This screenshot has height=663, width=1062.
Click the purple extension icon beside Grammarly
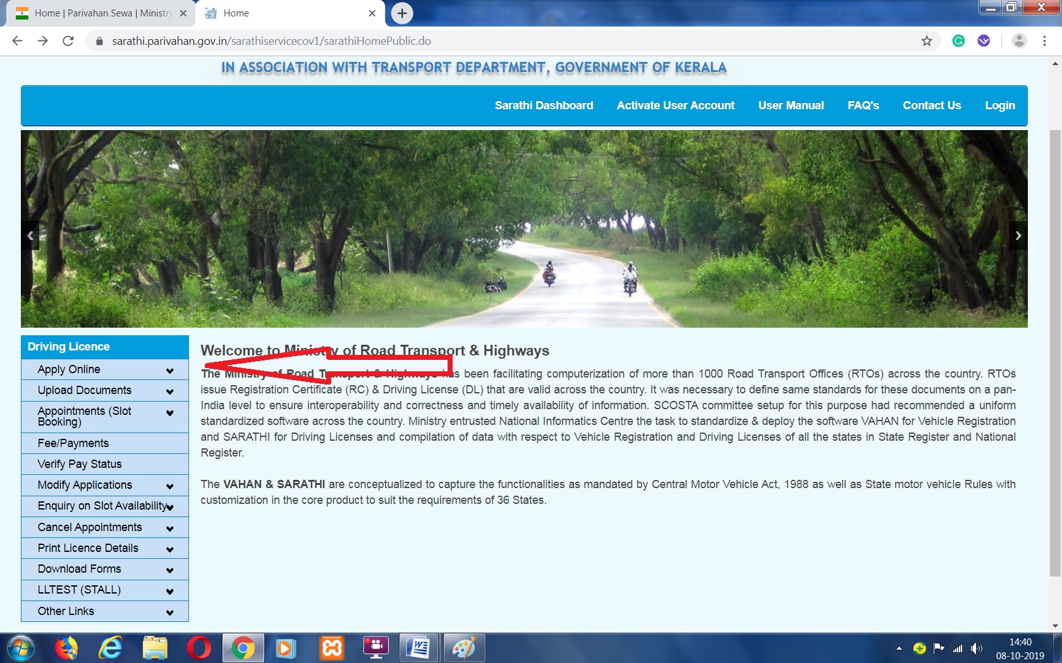[984, 40]
